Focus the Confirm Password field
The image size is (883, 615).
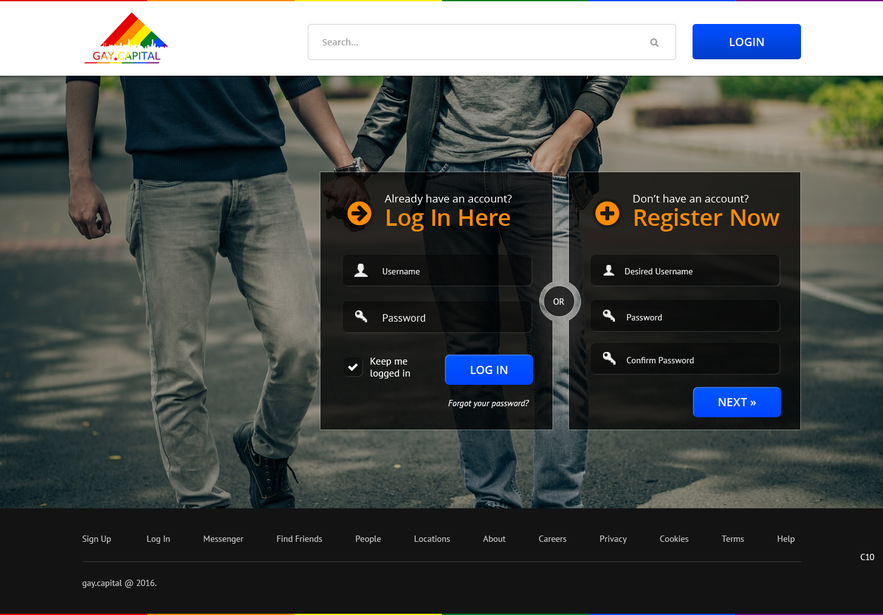click(x=686, y=359)
